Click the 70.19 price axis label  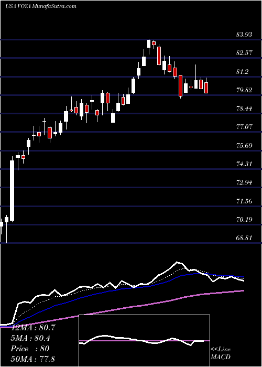[x=244, y=220]
